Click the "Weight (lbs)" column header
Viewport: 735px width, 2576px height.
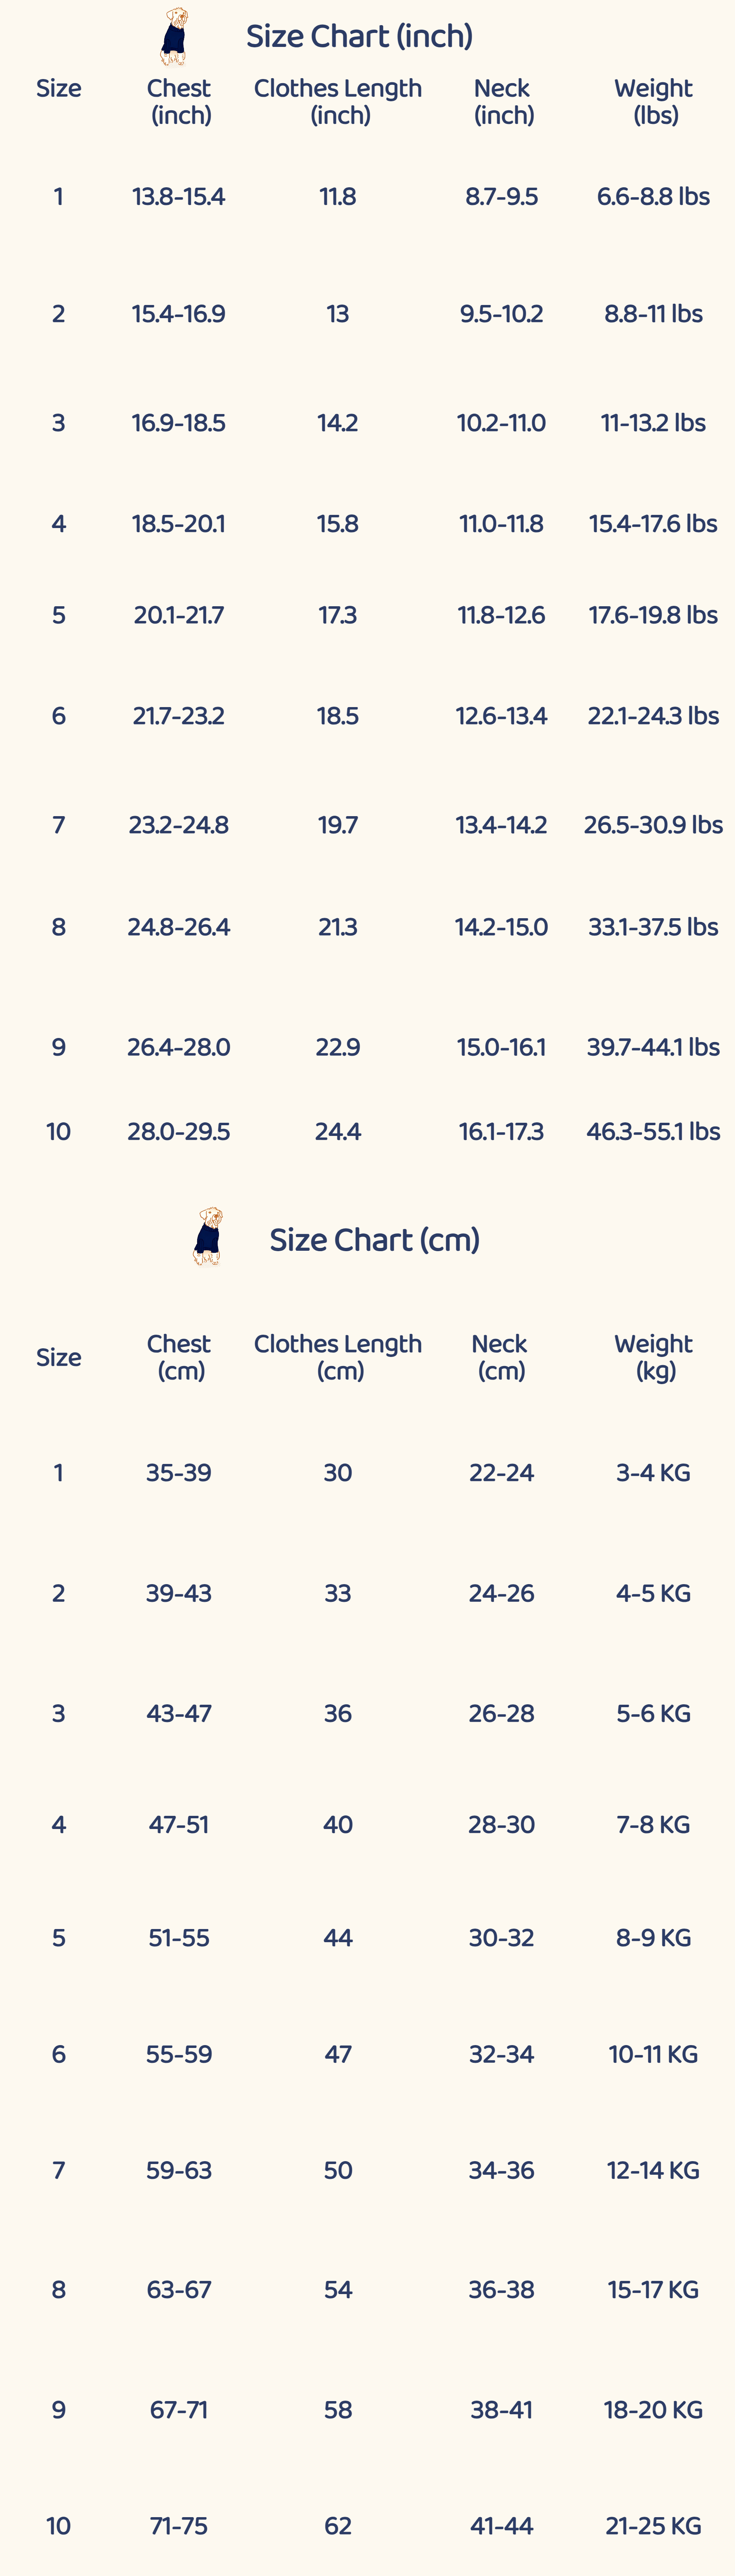(x=654, y=101)
